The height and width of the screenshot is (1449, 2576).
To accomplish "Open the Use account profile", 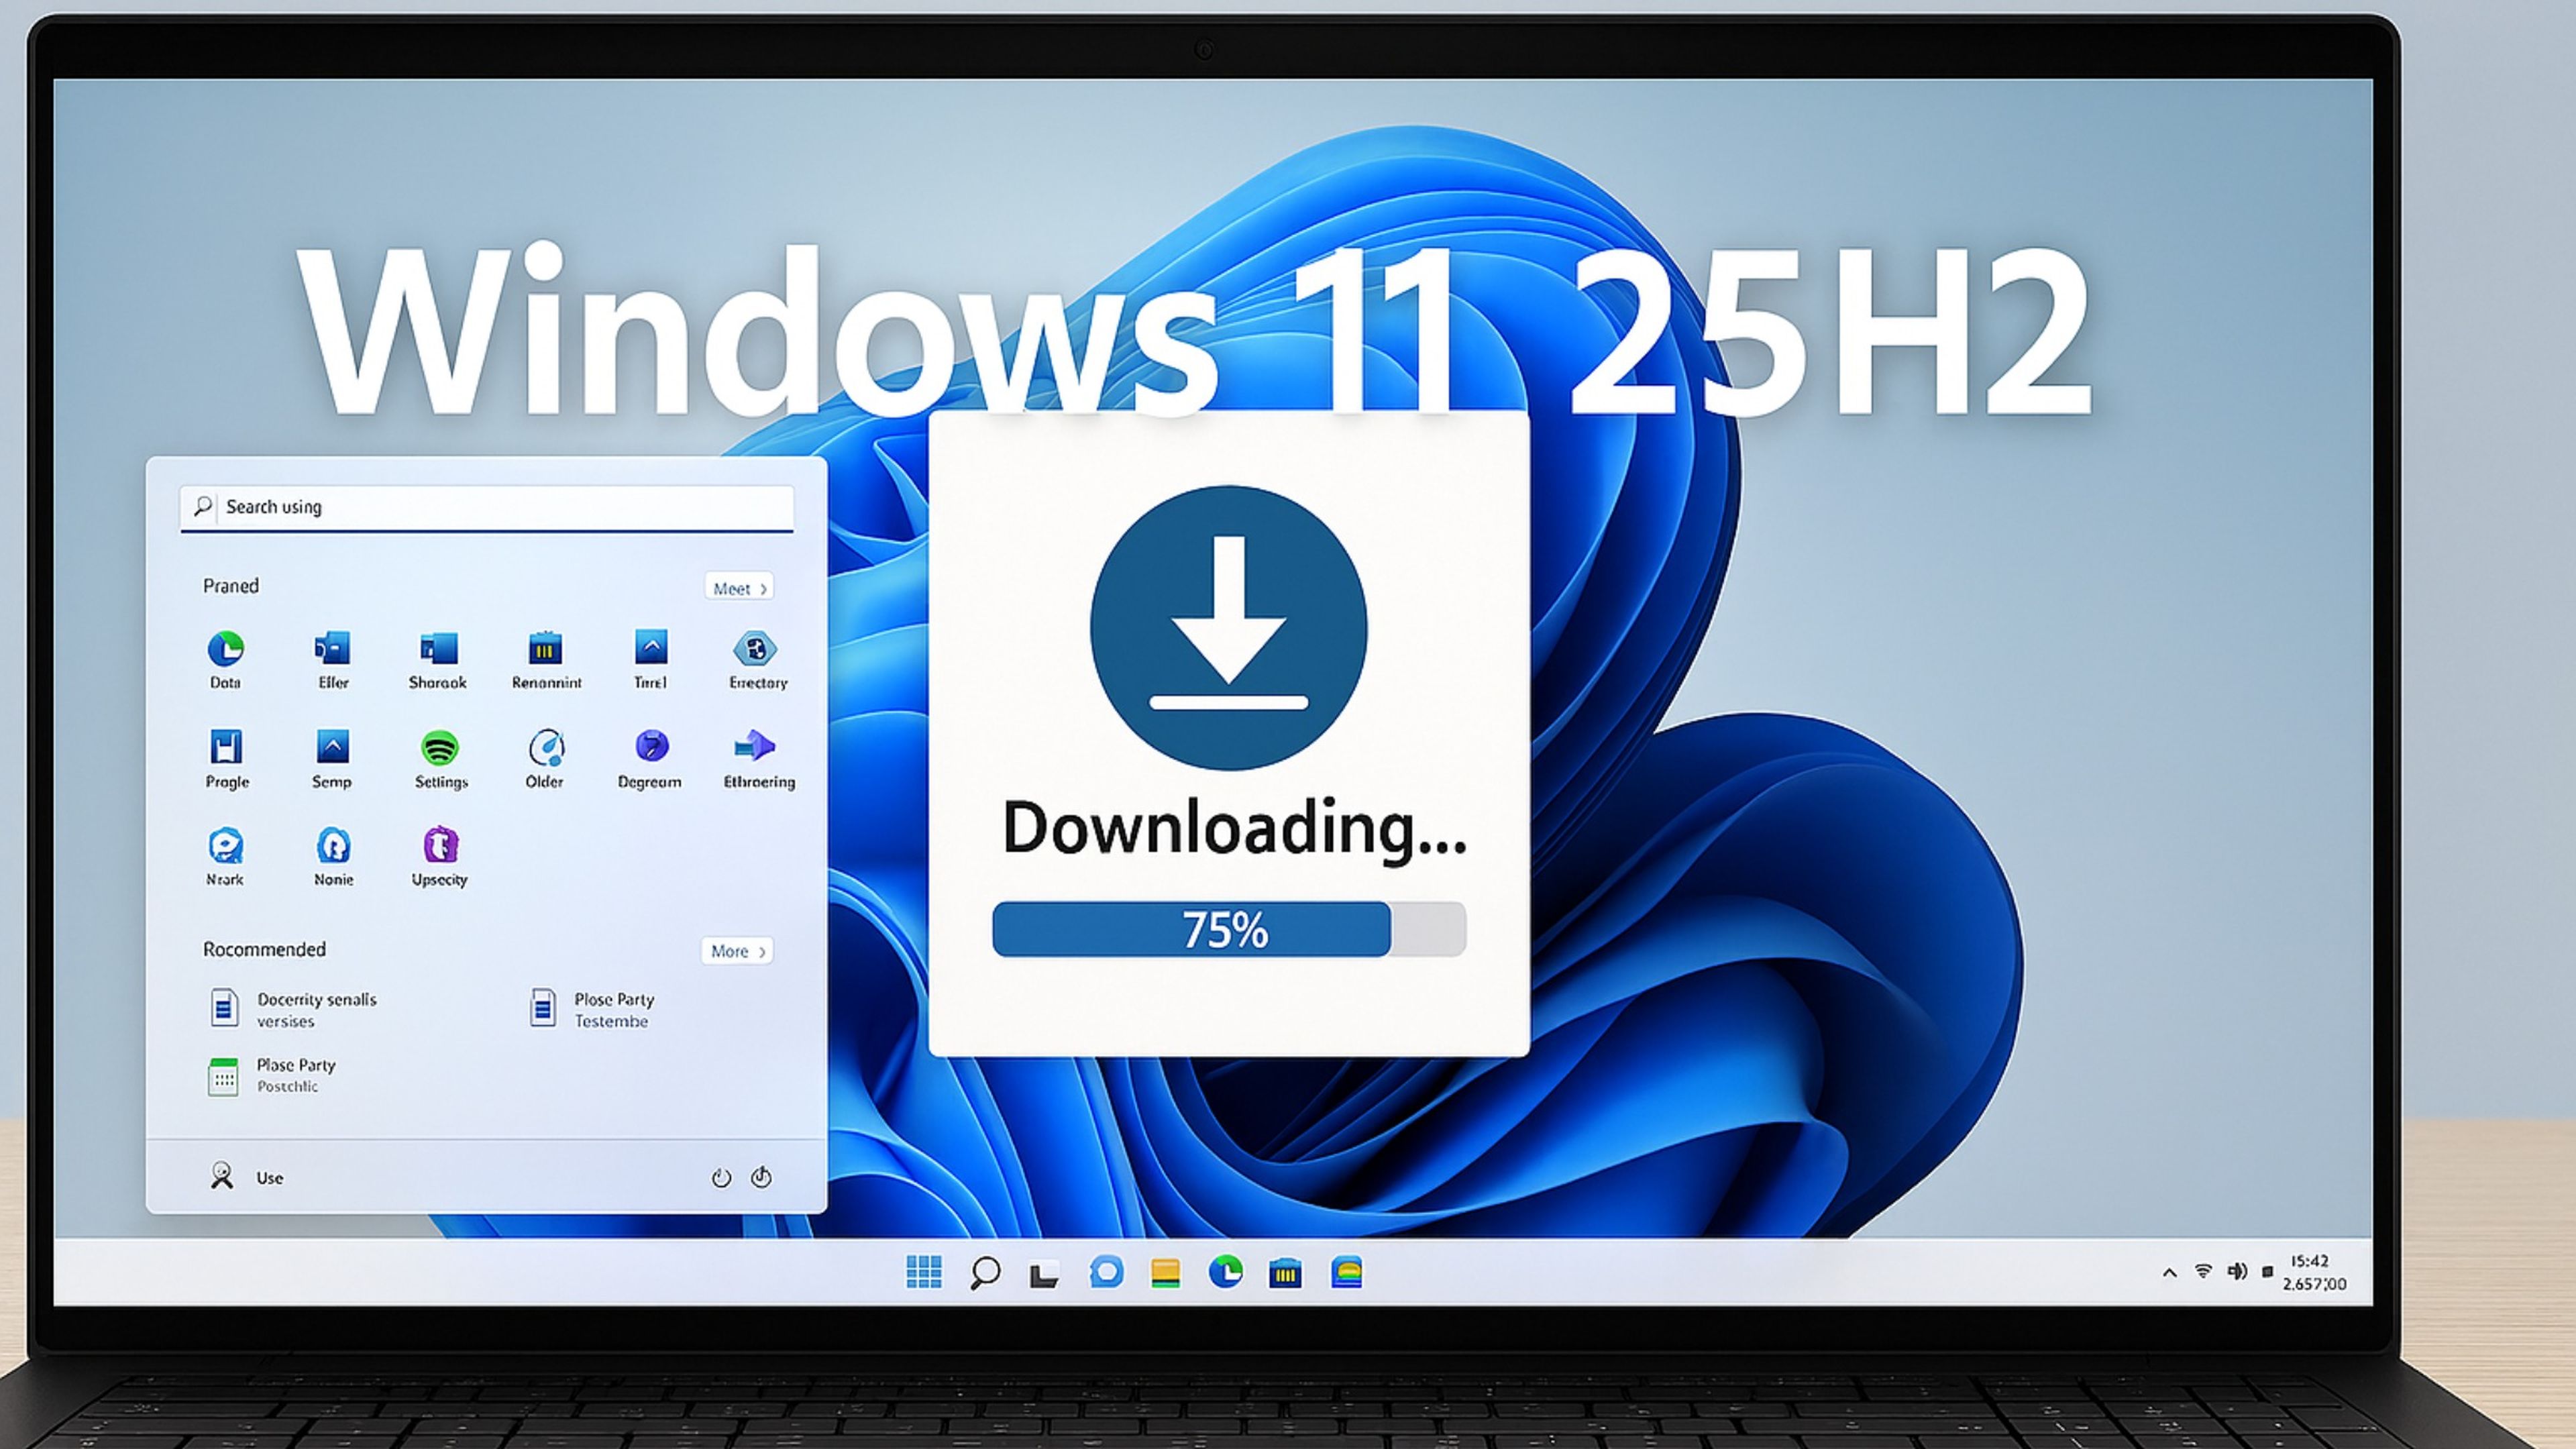I will [246, 1177].
